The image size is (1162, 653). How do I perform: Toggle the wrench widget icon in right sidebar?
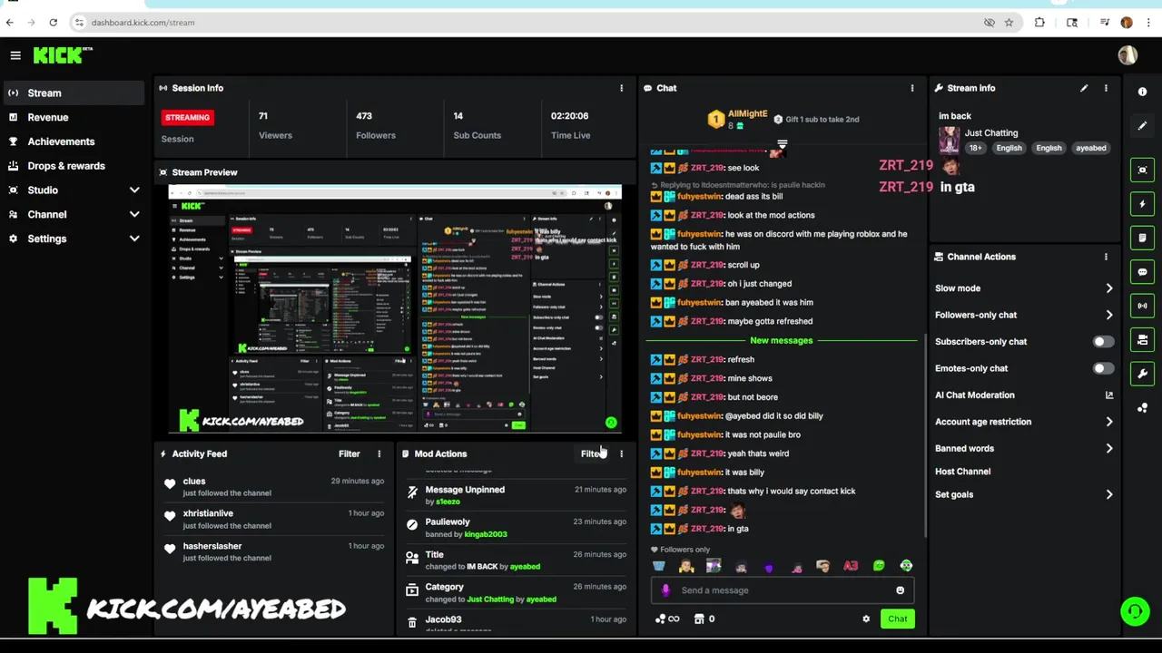coord(1142,374)
